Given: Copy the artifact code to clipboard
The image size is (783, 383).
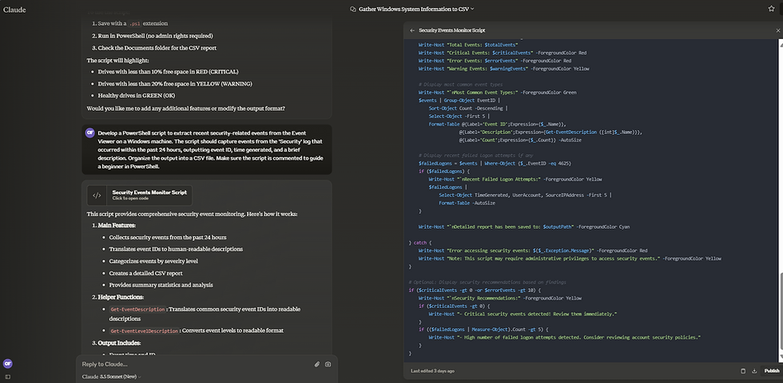Looking at the screenshot, I should click(x=742, y=370).
